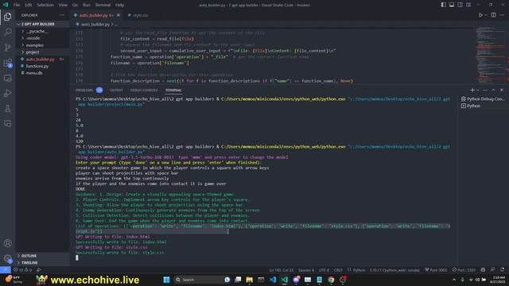Toggle the secondary side bar visibility
509x286 pixels.
click(x=460, y=5)
